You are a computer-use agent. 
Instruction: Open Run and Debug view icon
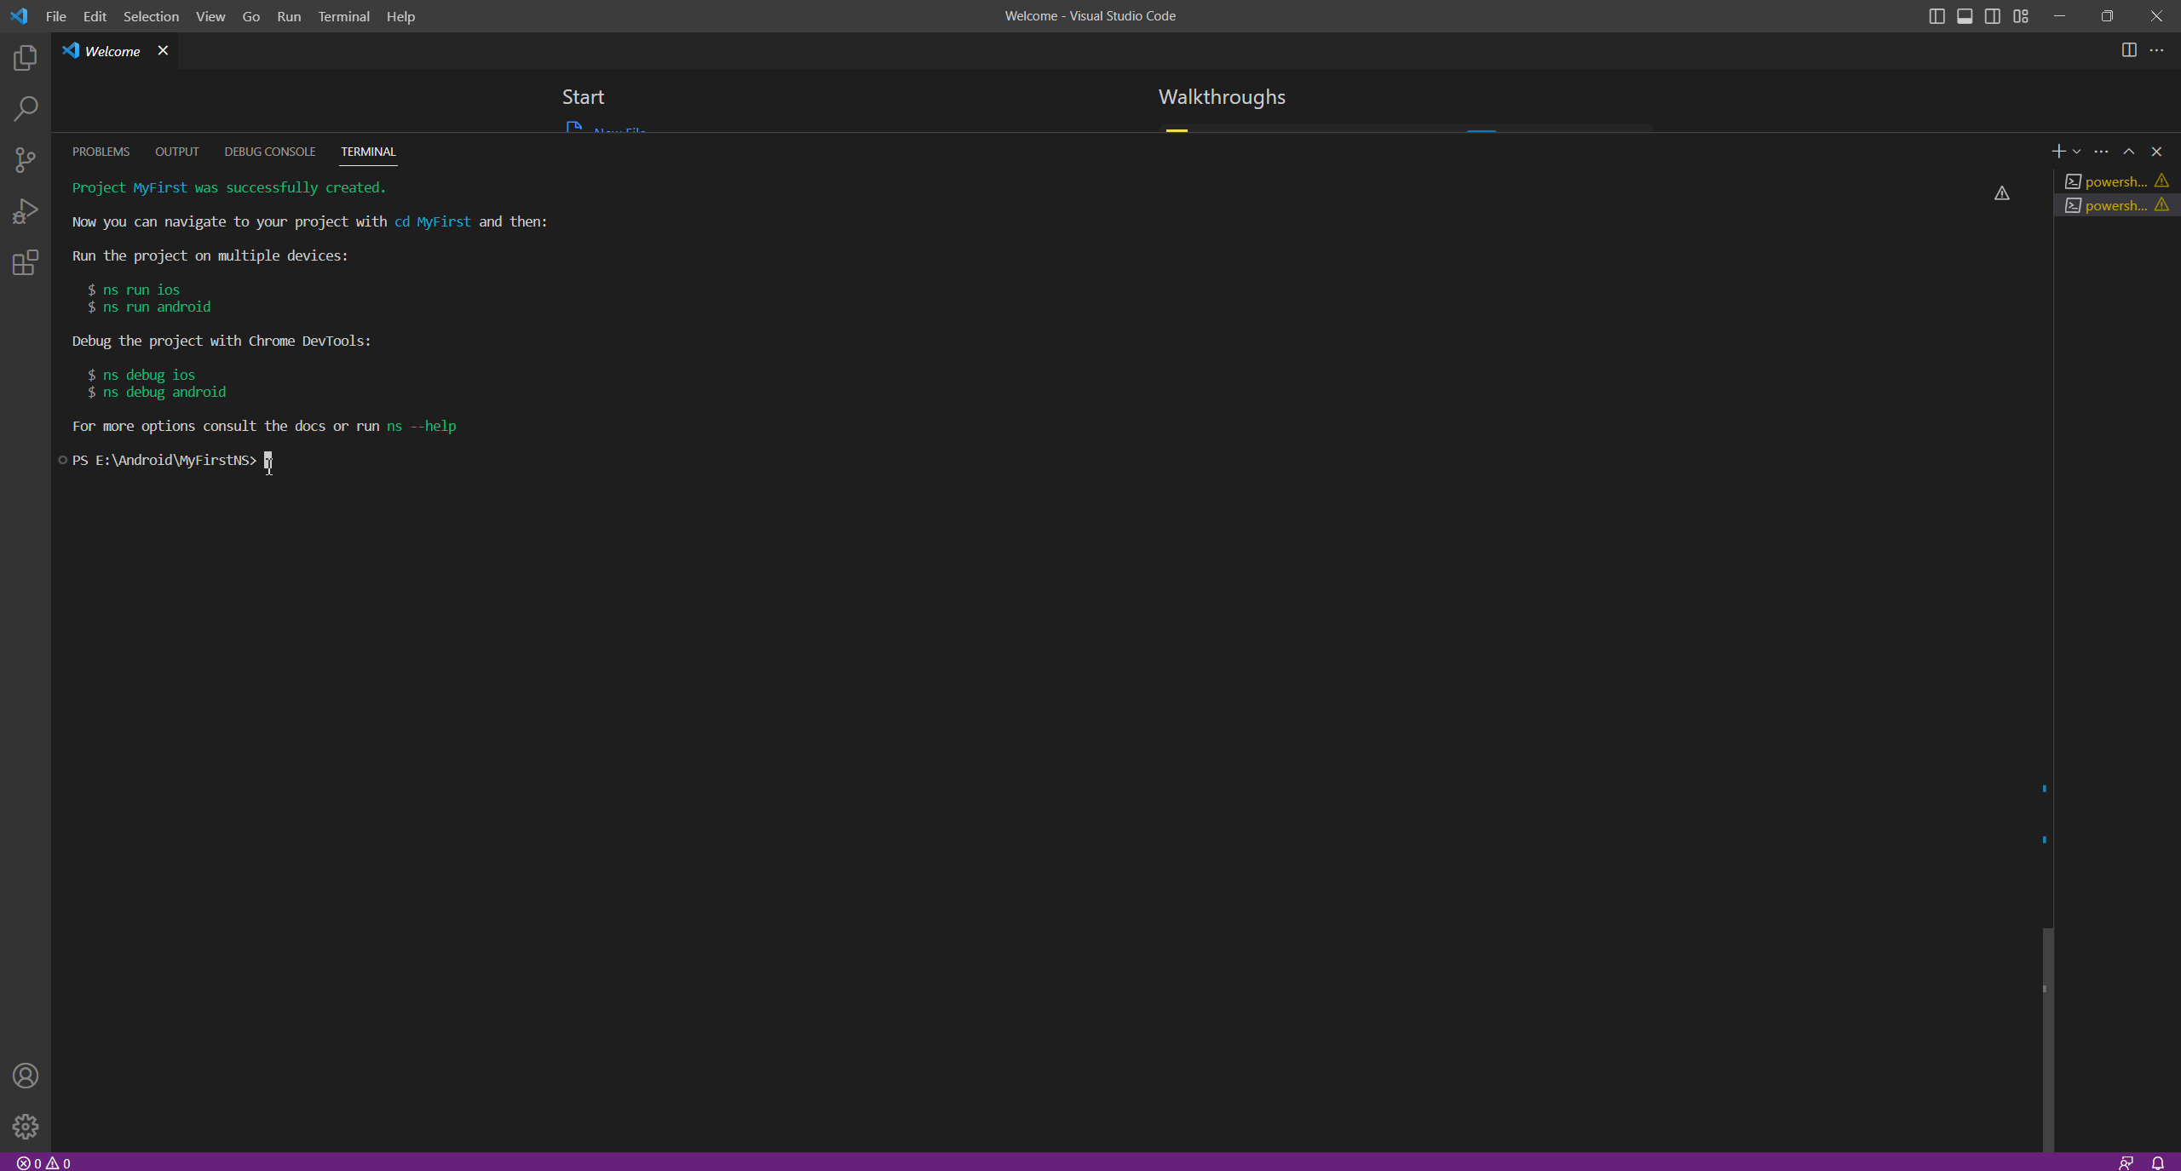pos(26,211)
